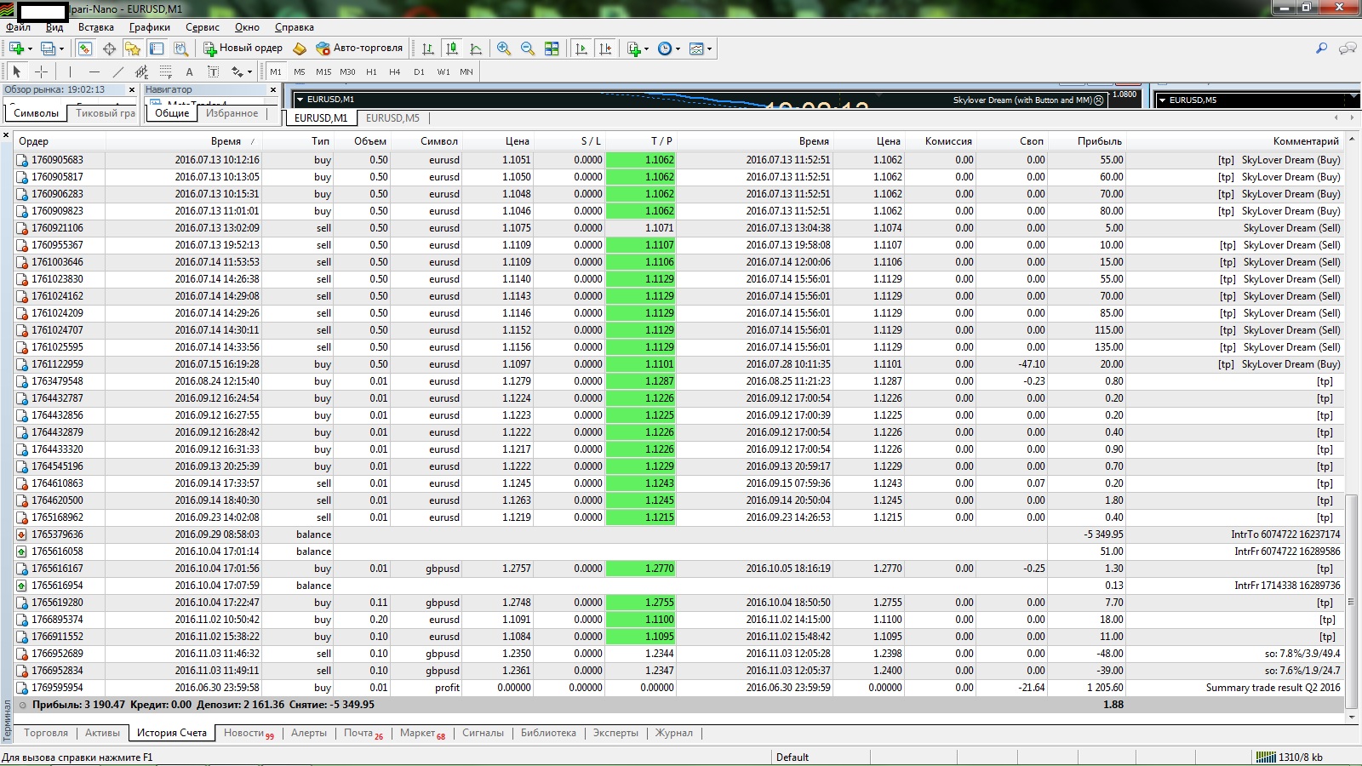Open the periods clock icon
This screenshot has width=1362, height=766.
click(x=665, y=49)
